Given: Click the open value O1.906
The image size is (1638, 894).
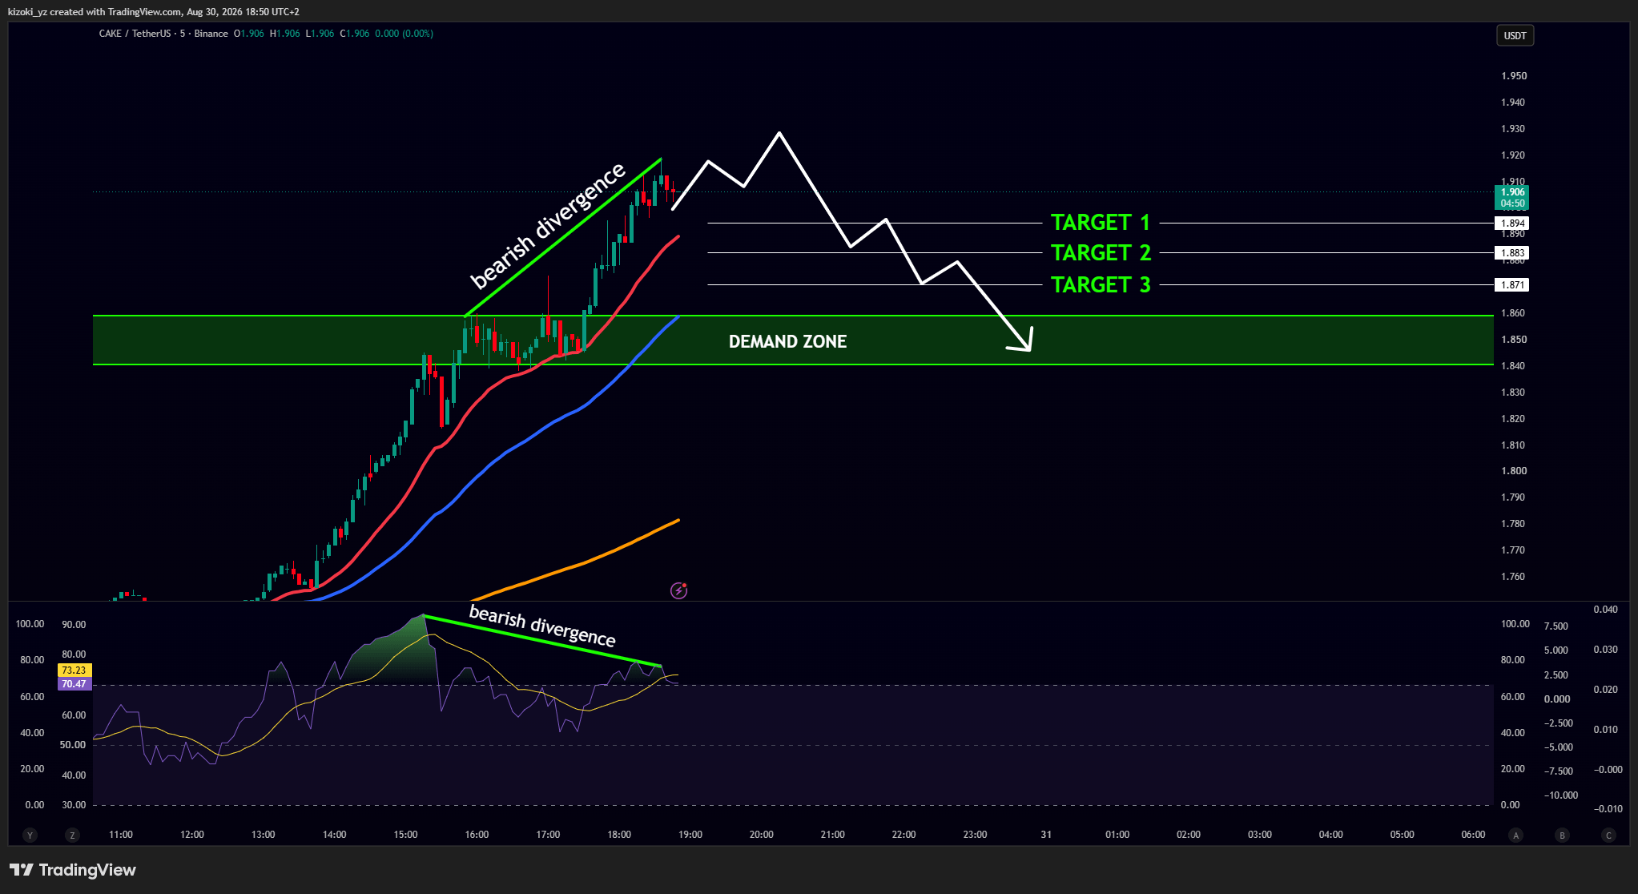Looking at the screenshot, I should (x=249, y=34).
